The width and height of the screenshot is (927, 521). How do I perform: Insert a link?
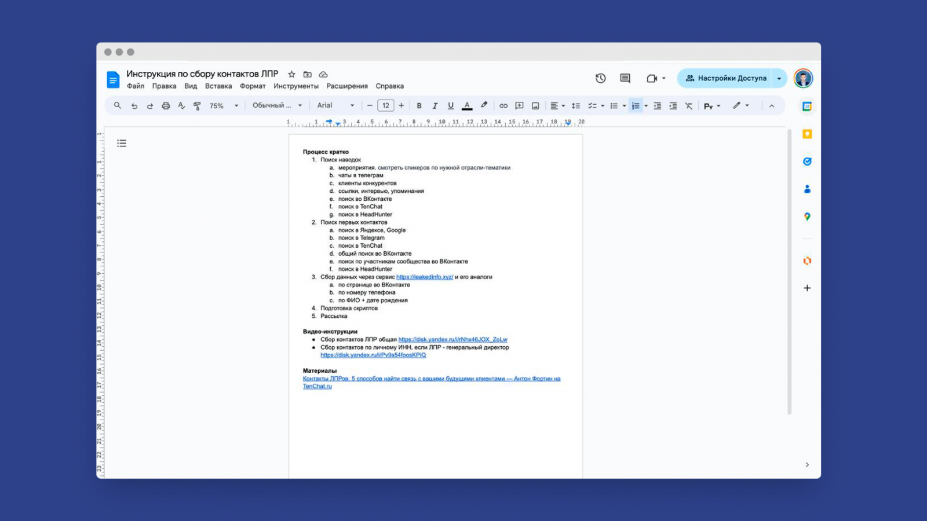[x=503, y=106]
